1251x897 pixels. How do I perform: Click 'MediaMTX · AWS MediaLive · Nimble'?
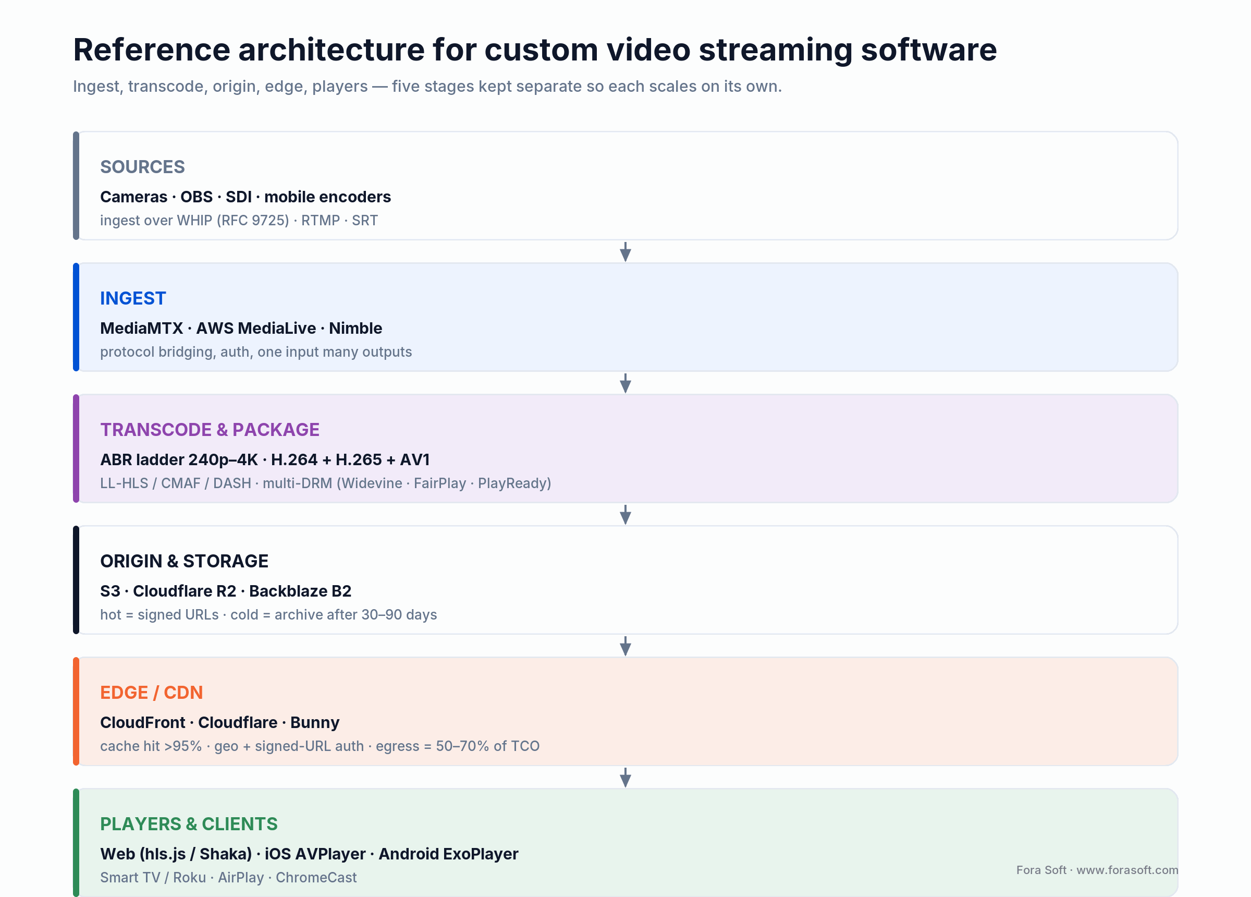pos(241,329)
